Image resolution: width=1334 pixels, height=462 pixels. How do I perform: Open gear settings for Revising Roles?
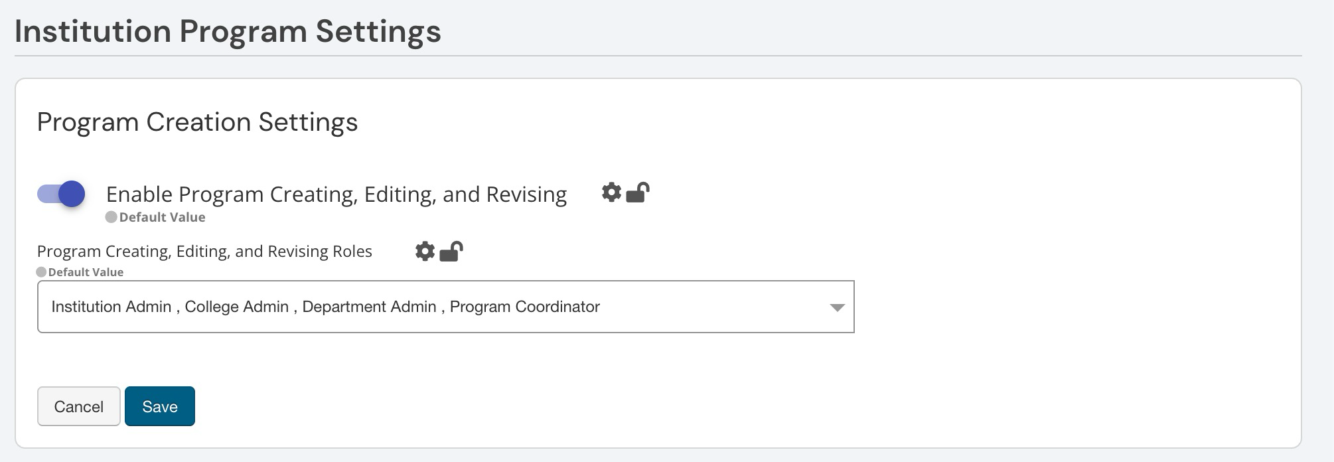click(x=425, y=251)
